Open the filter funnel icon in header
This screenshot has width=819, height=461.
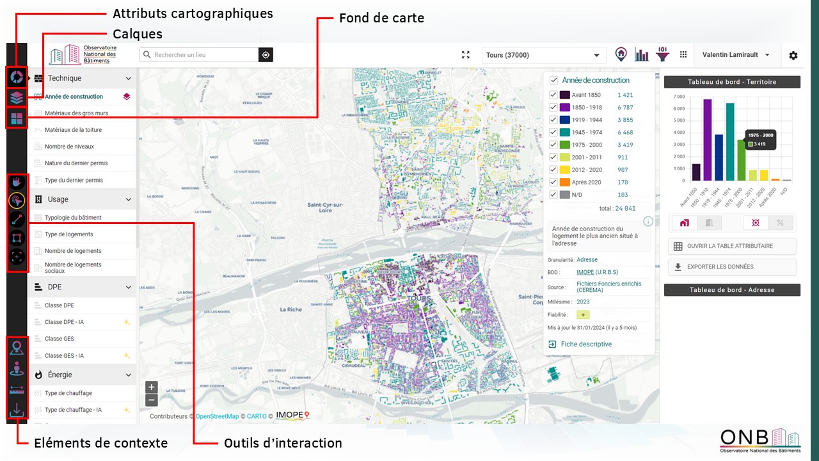pyautogui.click(x=663, y=54)
